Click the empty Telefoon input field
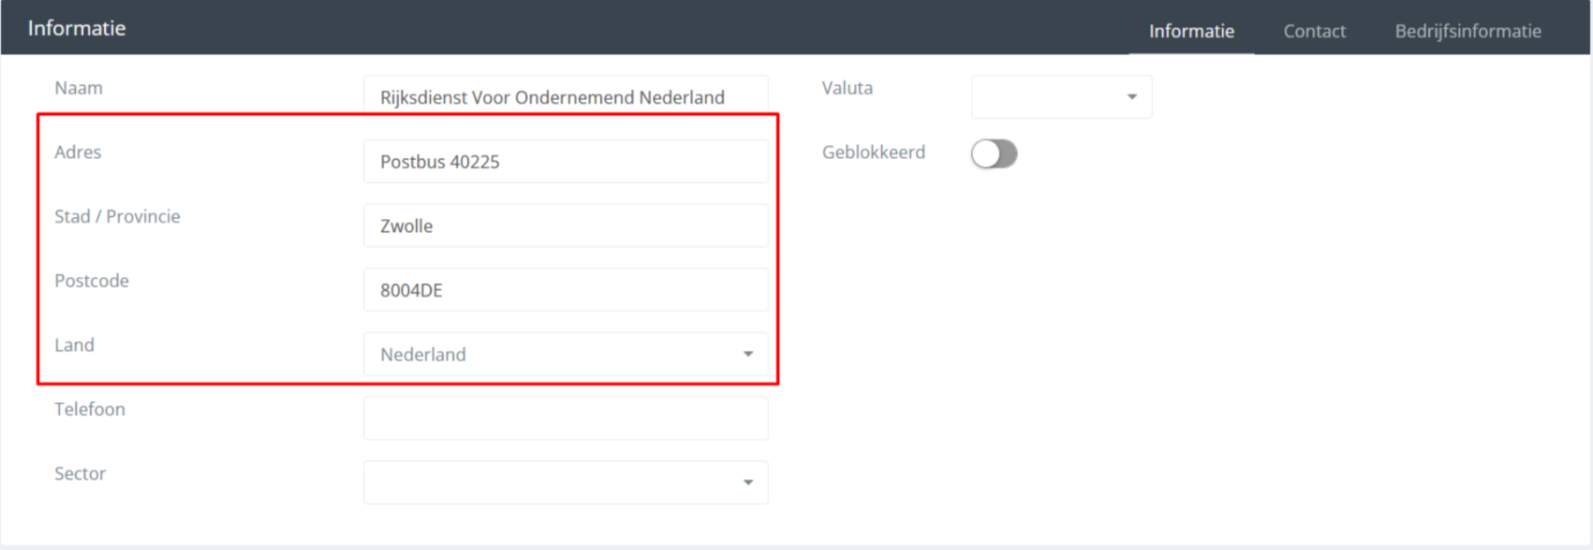This screenshot has height=550, width=1593. (x=566, y=418)
